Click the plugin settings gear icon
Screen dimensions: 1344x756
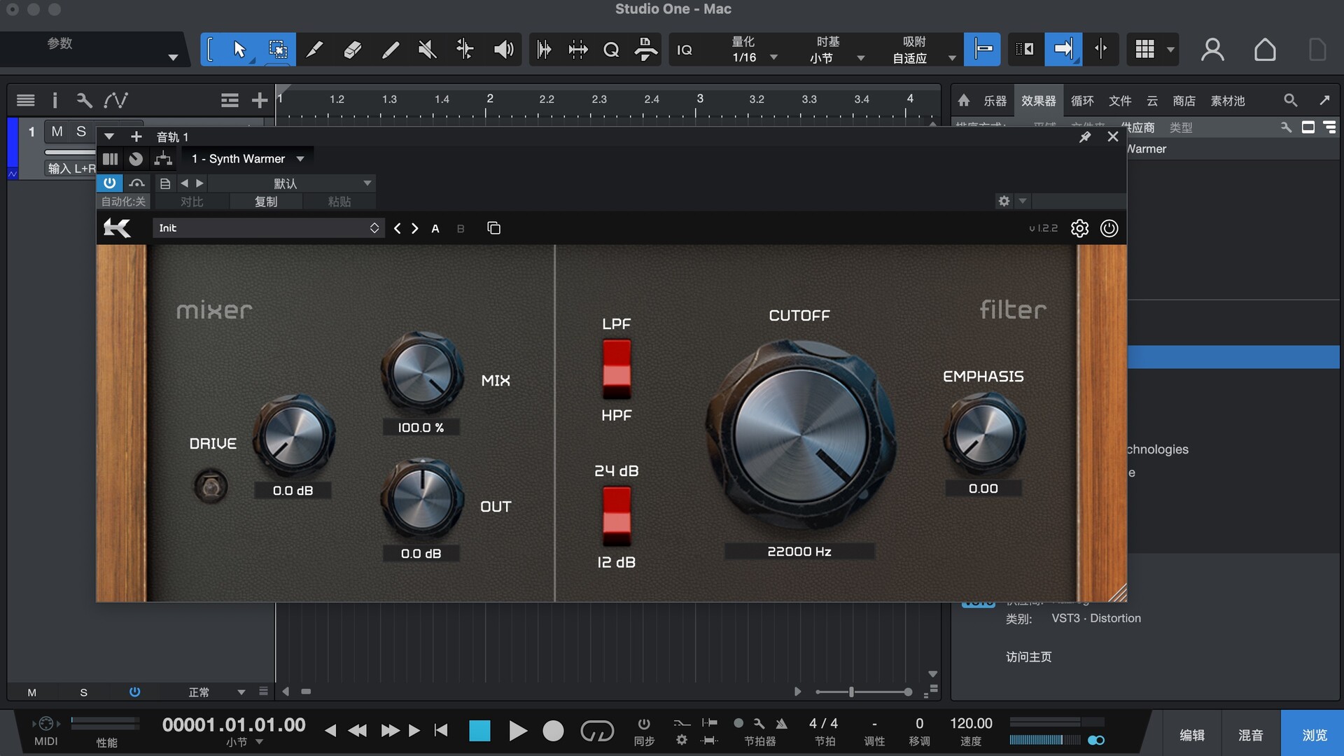(x=1079, y=228)
